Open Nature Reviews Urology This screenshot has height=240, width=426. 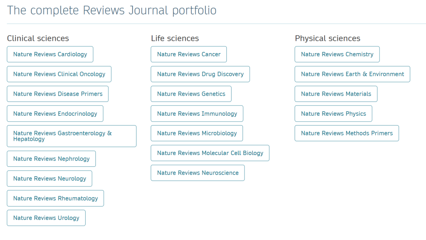[x=46, y=218]
